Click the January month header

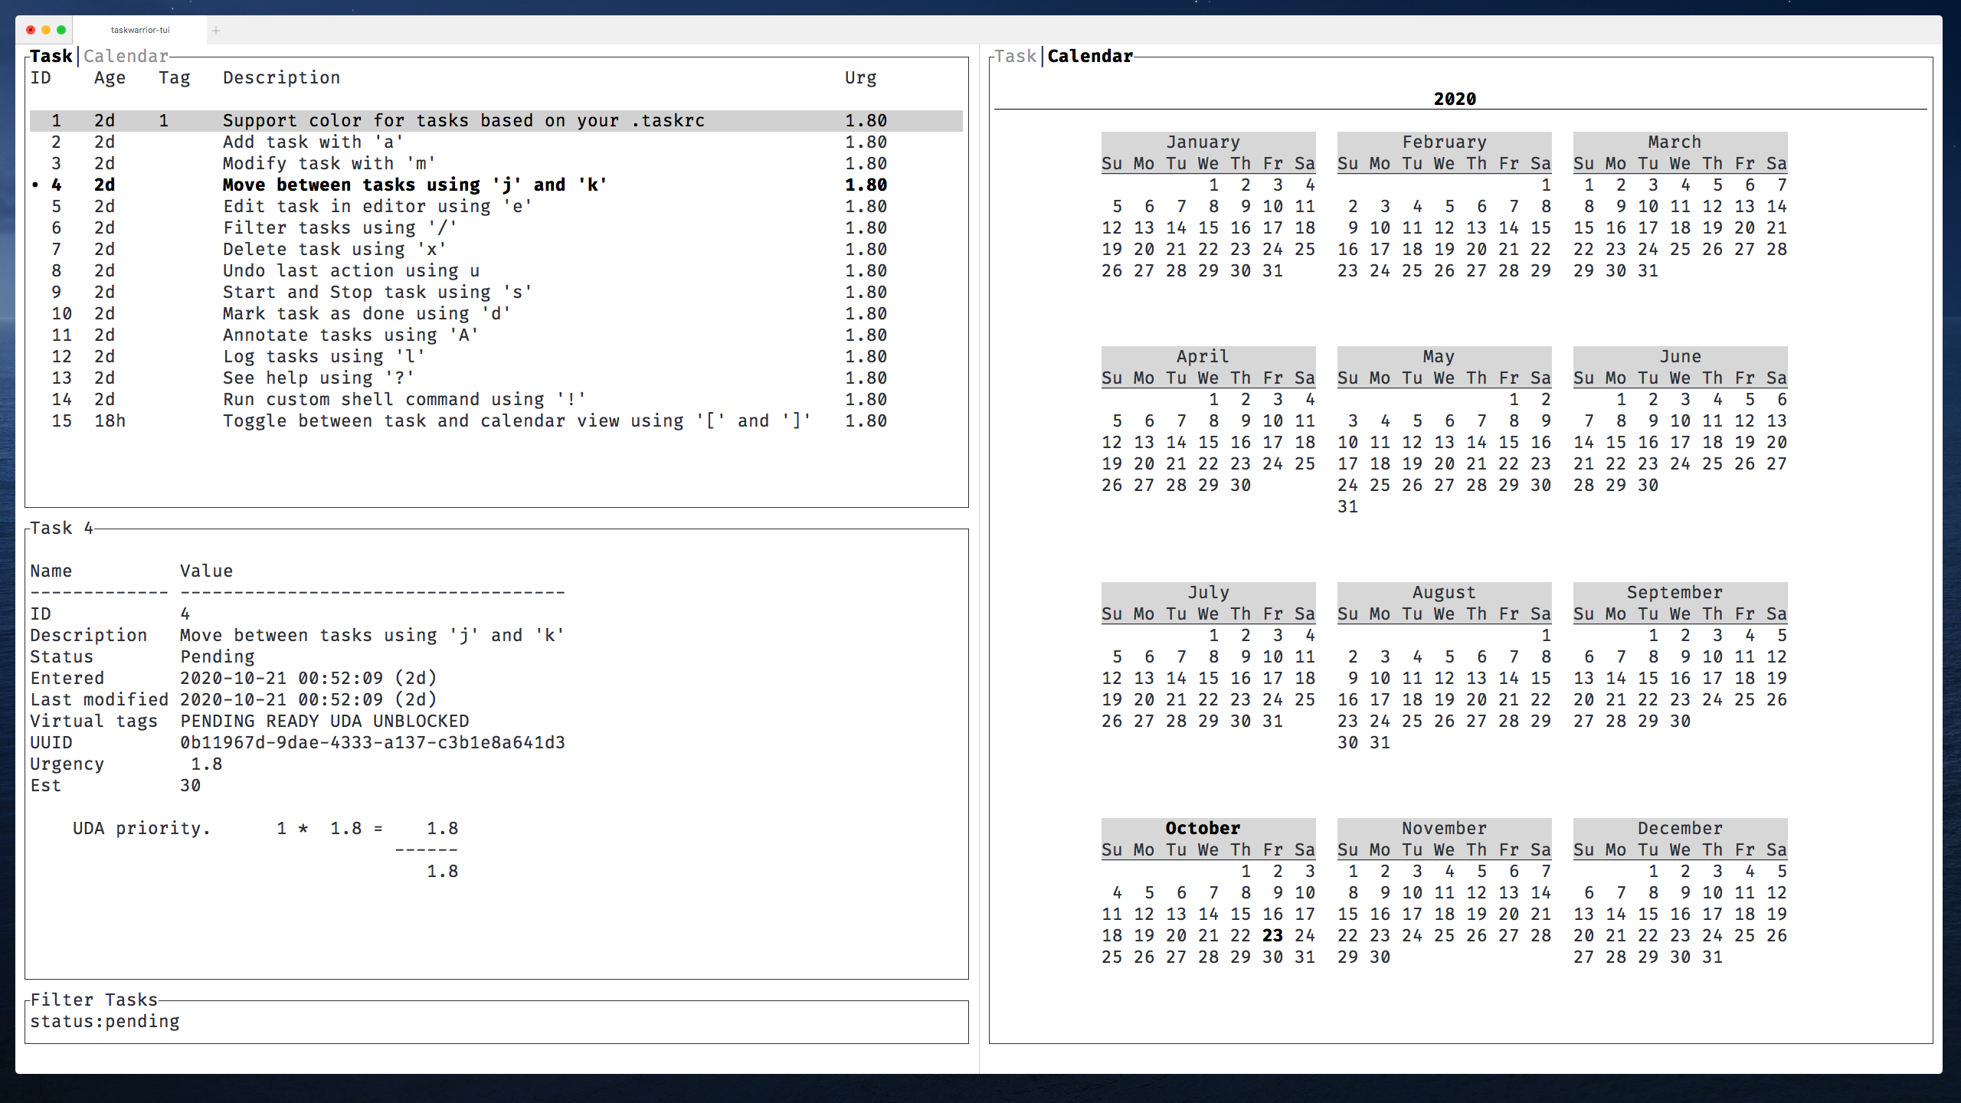1203,142
